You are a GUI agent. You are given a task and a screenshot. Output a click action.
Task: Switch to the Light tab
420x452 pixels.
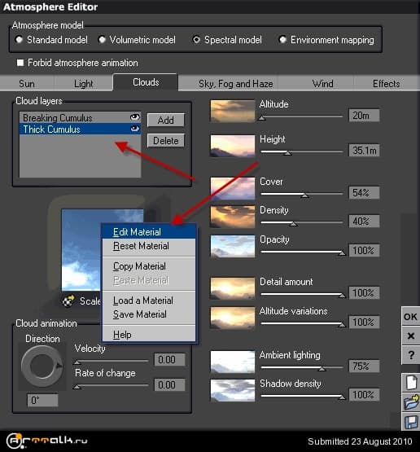pyautogui.click(x=84, y=84)
